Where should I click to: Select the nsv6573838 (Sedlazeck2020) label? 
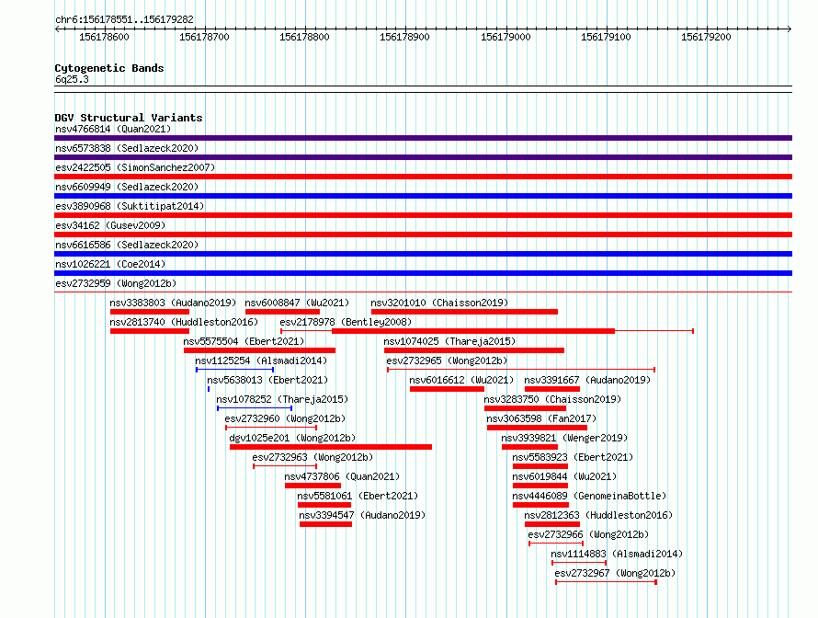[x=127, y=148]
